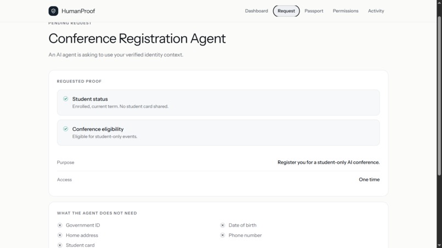This screenshot has width=442, height=248.
Task: Open the Dashboard tab
Action: [x=256, y=11]
